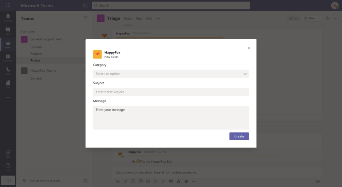Open the emoji picker
Viewport: 342px width, 187px height.
[133, 181]
